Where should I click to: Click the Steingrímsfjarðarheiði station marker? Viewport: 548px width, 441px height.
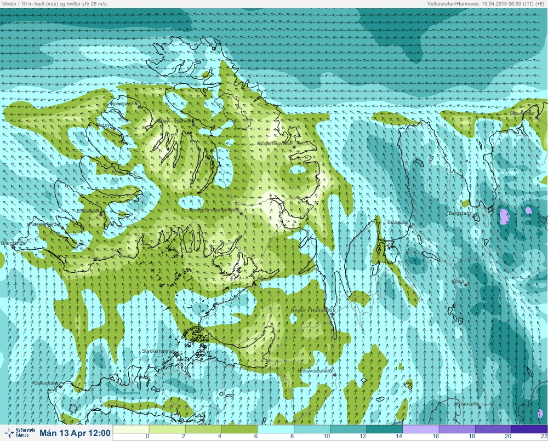point(241,213)
